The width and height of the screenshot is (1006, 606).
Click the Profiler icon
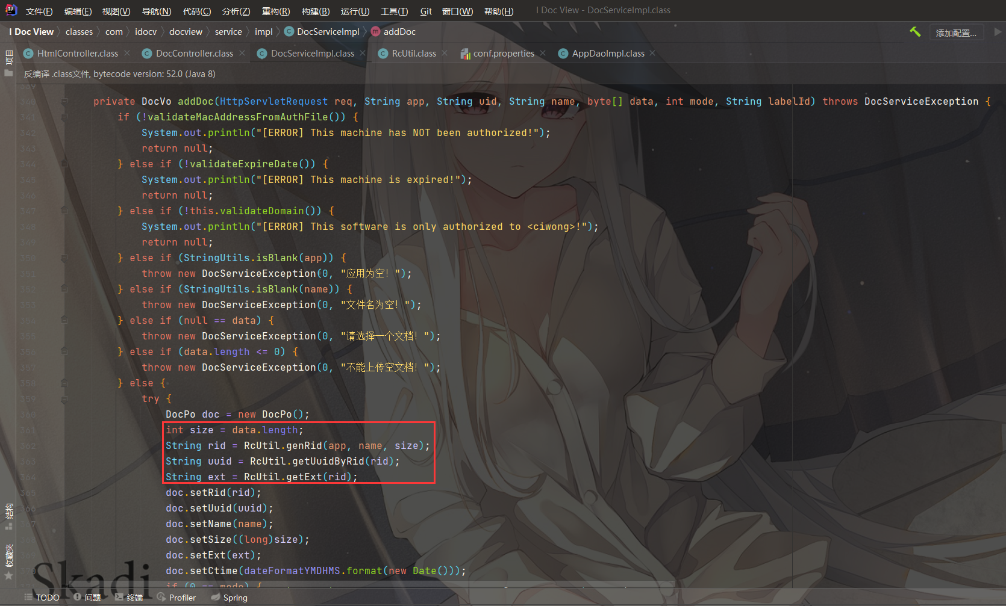161,597
